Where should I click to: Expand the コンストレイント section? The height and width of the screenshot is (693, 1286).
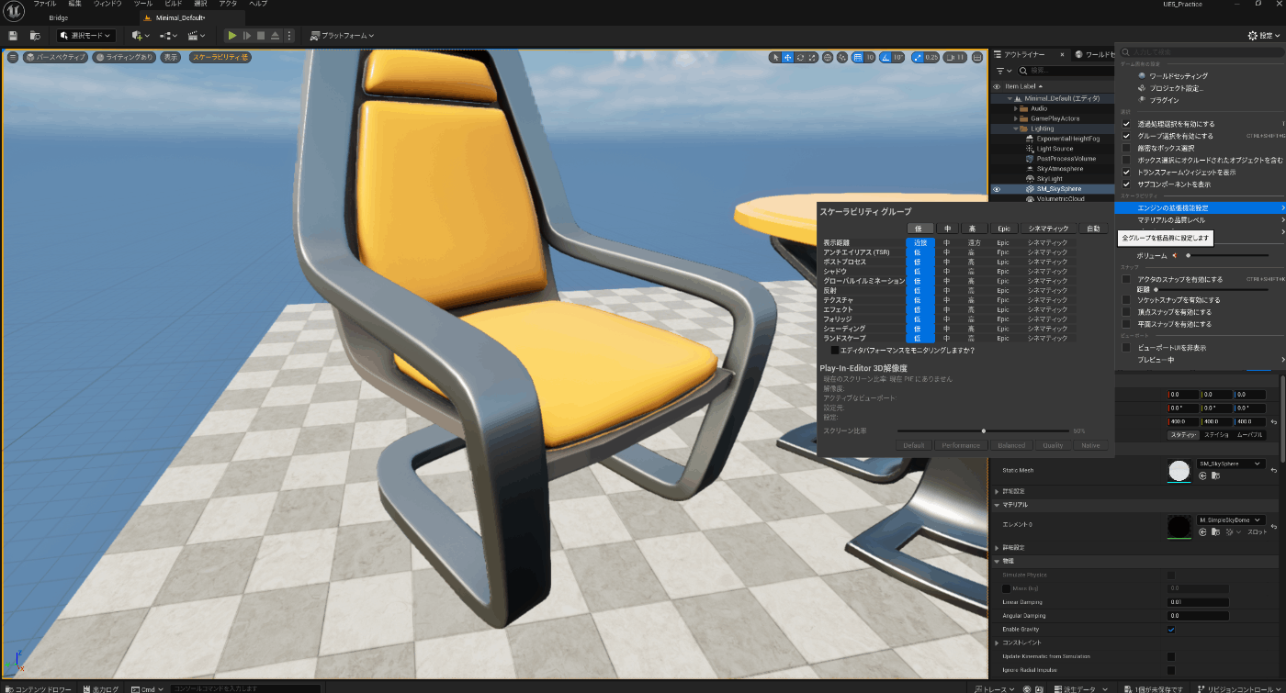coord(998,643)
